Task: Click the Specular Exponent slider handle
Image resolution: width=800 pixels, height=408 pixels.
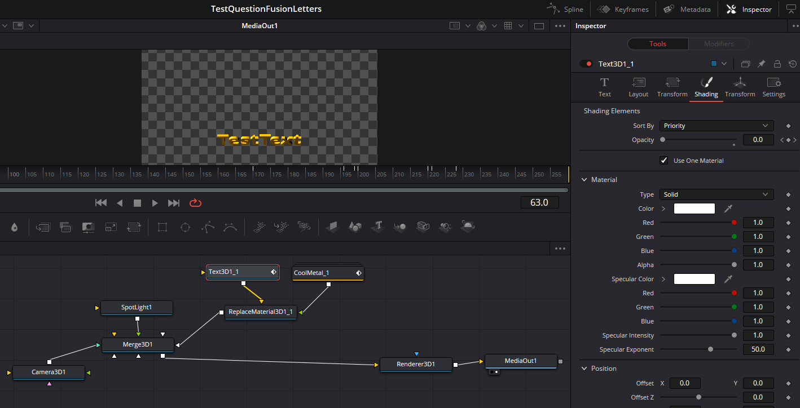Action: click(710, 349)
